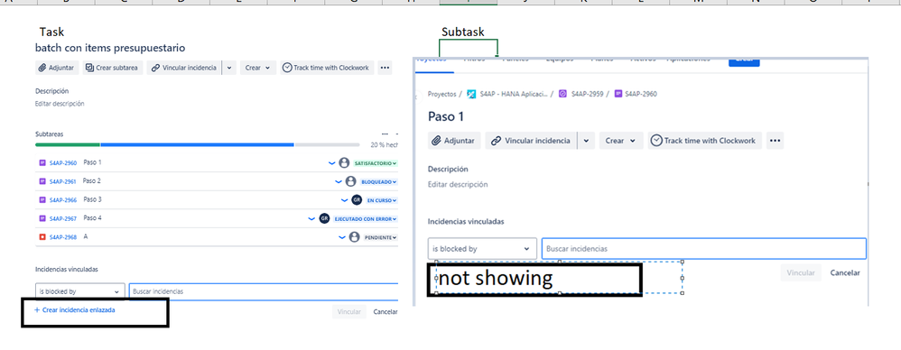This screenshot has width=901, height=350.
Task: Open the three-dot menu in the Subtask toolbar
Action: (x=776, y=141)
